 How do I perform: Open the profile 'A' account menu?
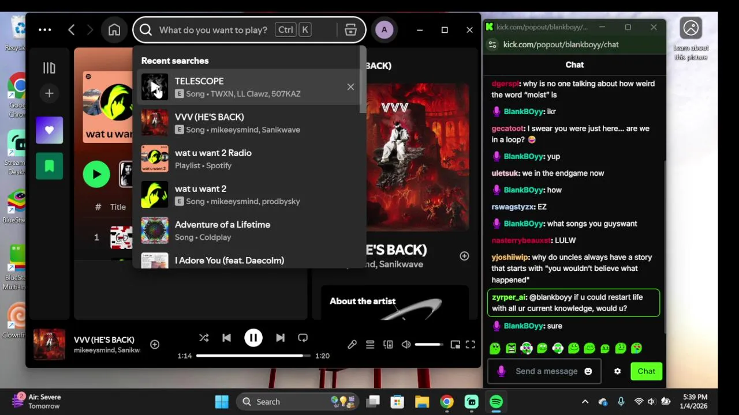(384, 30)
